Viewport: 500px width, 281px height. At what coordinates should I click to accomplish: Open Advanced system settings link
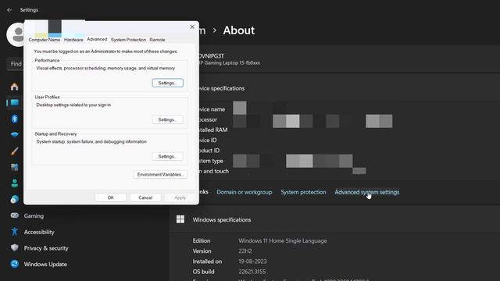point(366,192)
